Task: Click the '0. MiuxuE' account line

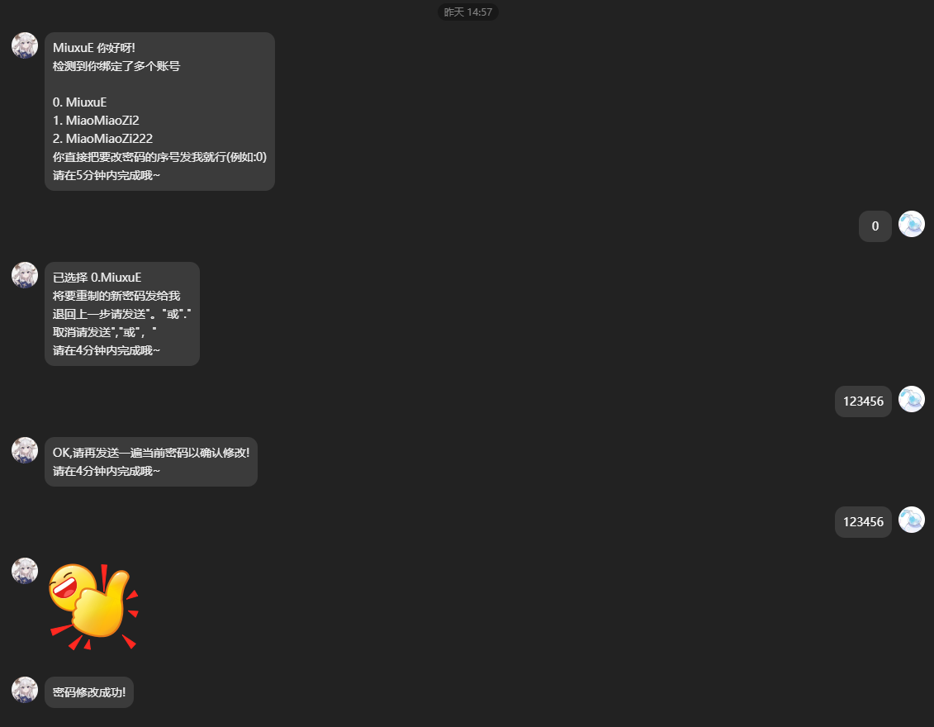Action: 80,102
